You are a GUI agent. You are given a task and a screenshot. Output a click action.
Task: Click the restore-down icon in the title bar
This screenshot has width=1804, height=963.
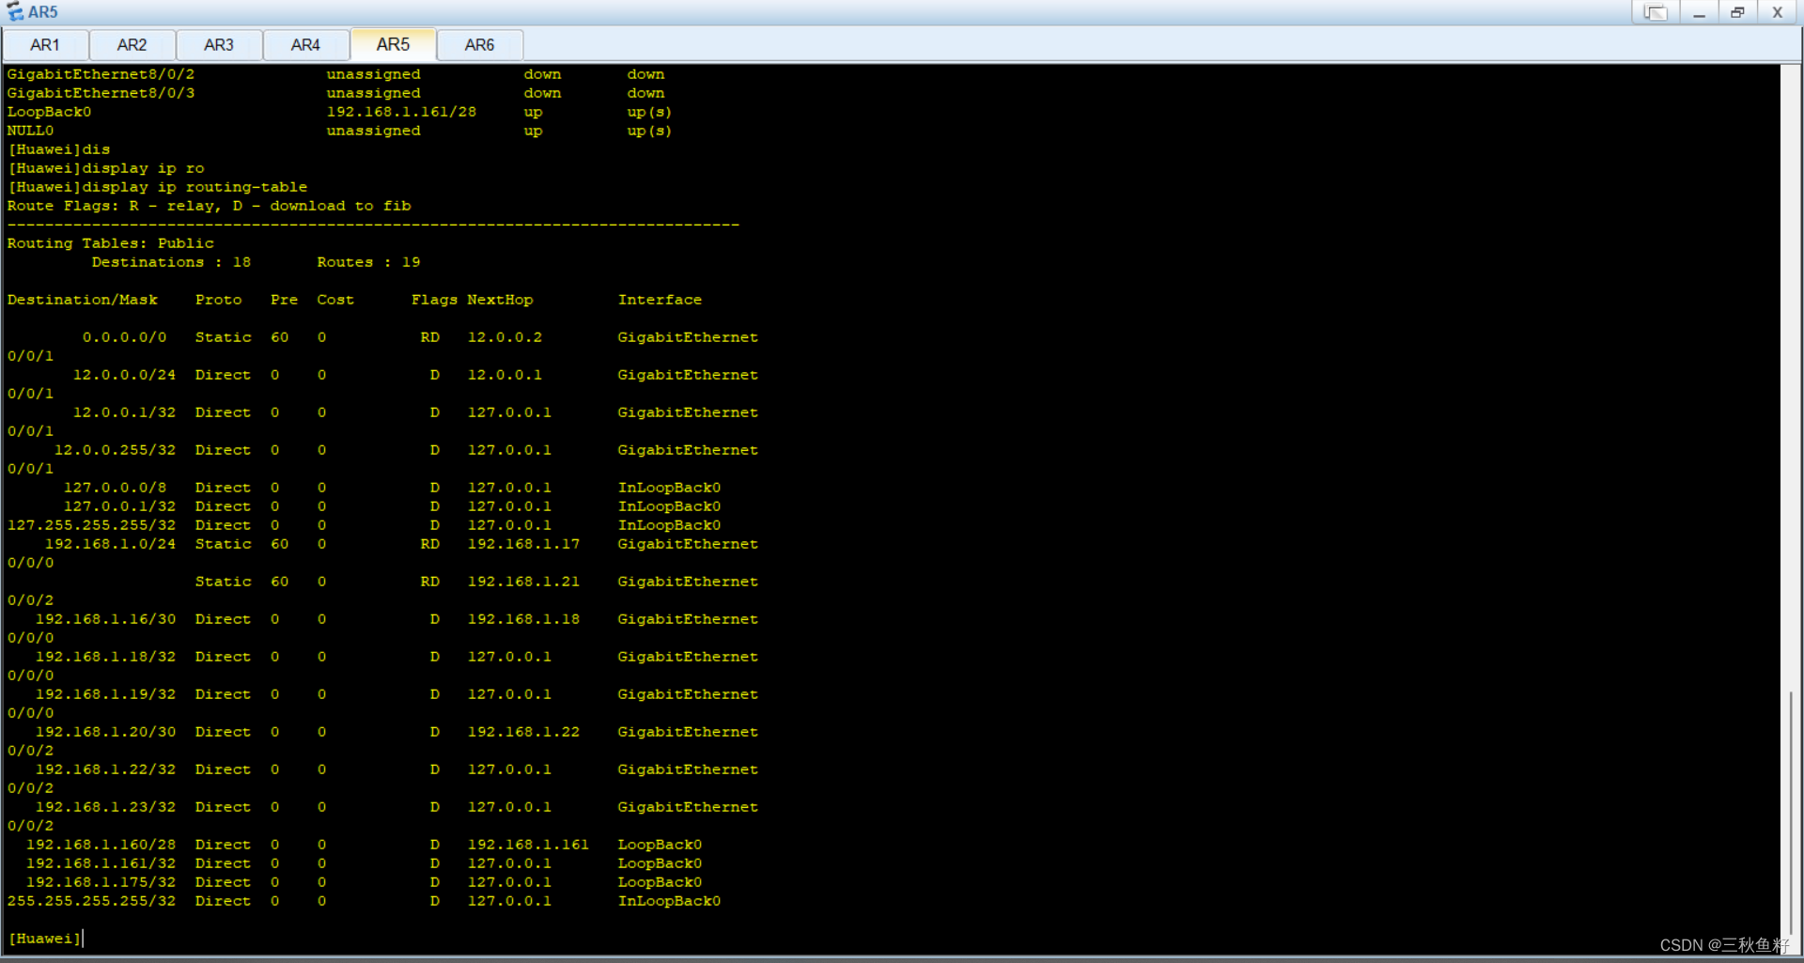1737,12
